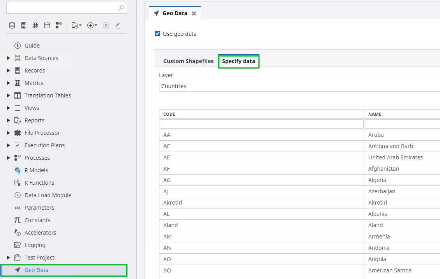Click the processes icon in toolbar
This screenshot has height=279, width=440.
pos(59,25)
